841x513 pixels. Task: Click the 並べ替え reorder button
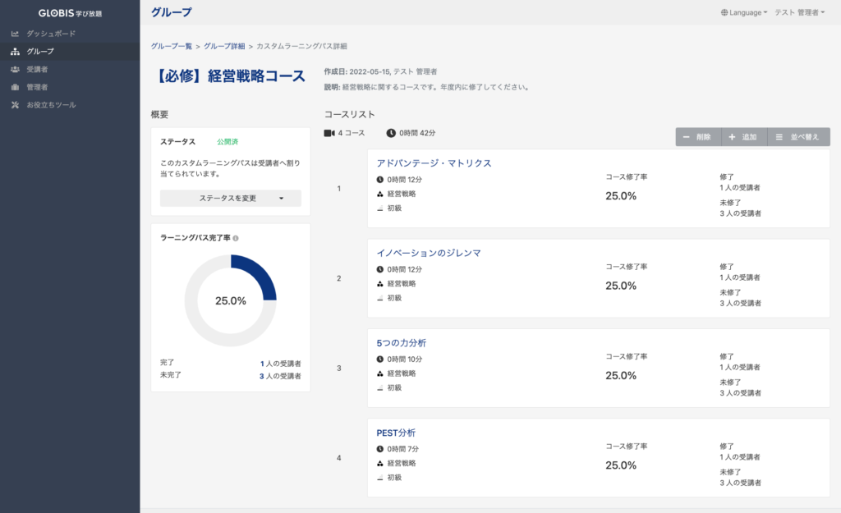coord(798,137)
